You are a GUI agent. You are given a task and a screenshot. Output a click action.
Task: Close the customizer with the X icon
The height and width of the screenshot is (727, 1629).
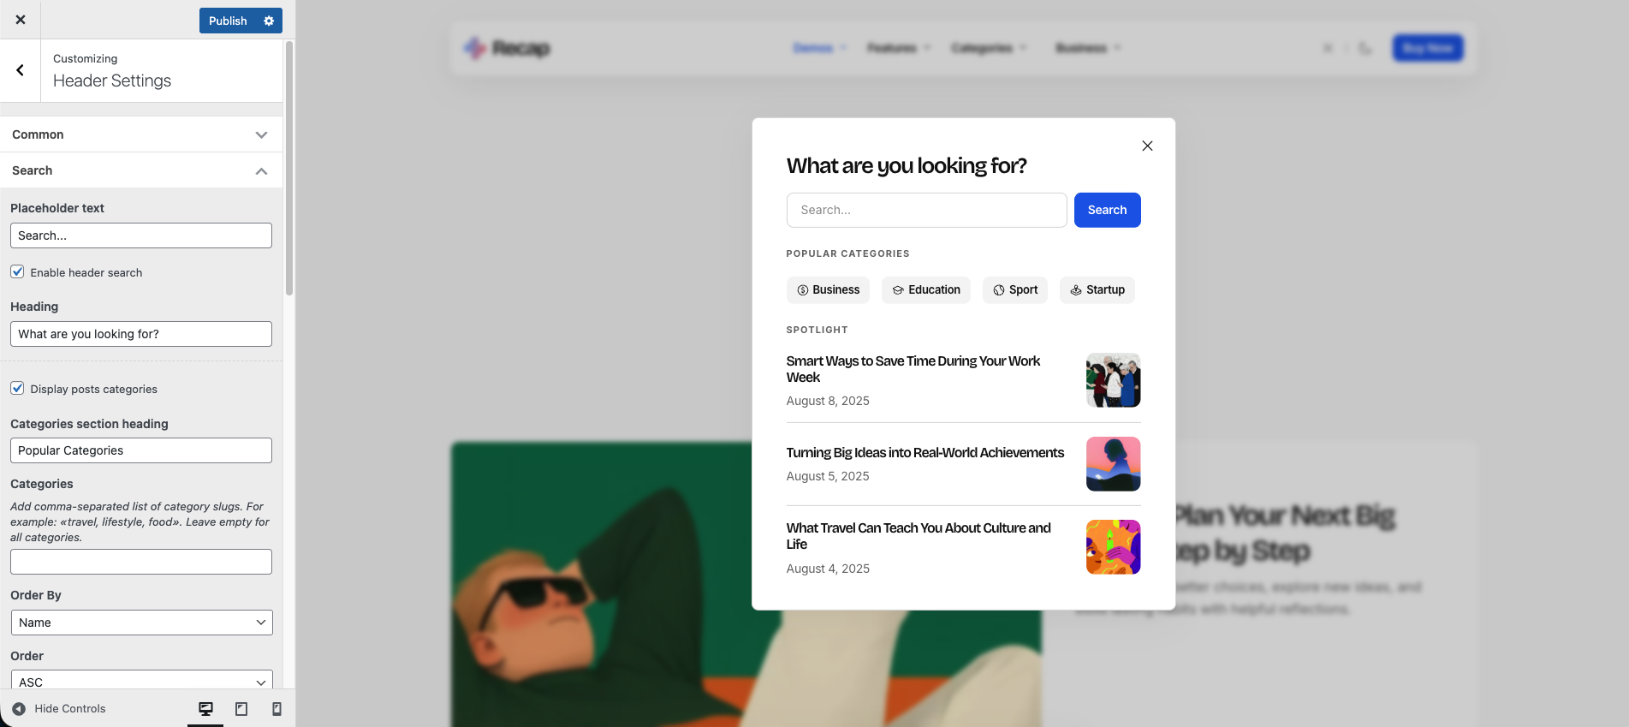(x=21, y=20)
